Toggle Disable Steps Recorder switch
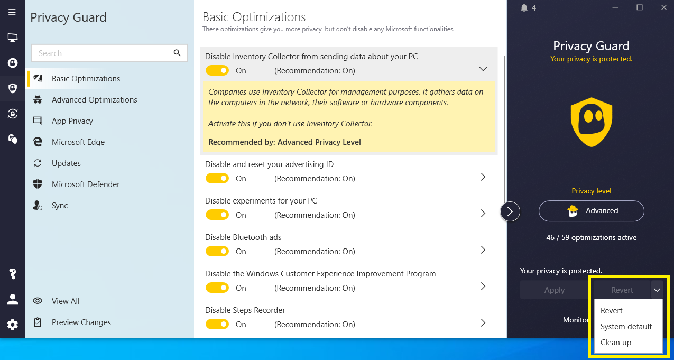The image size is (674, 360). (217, 324)
